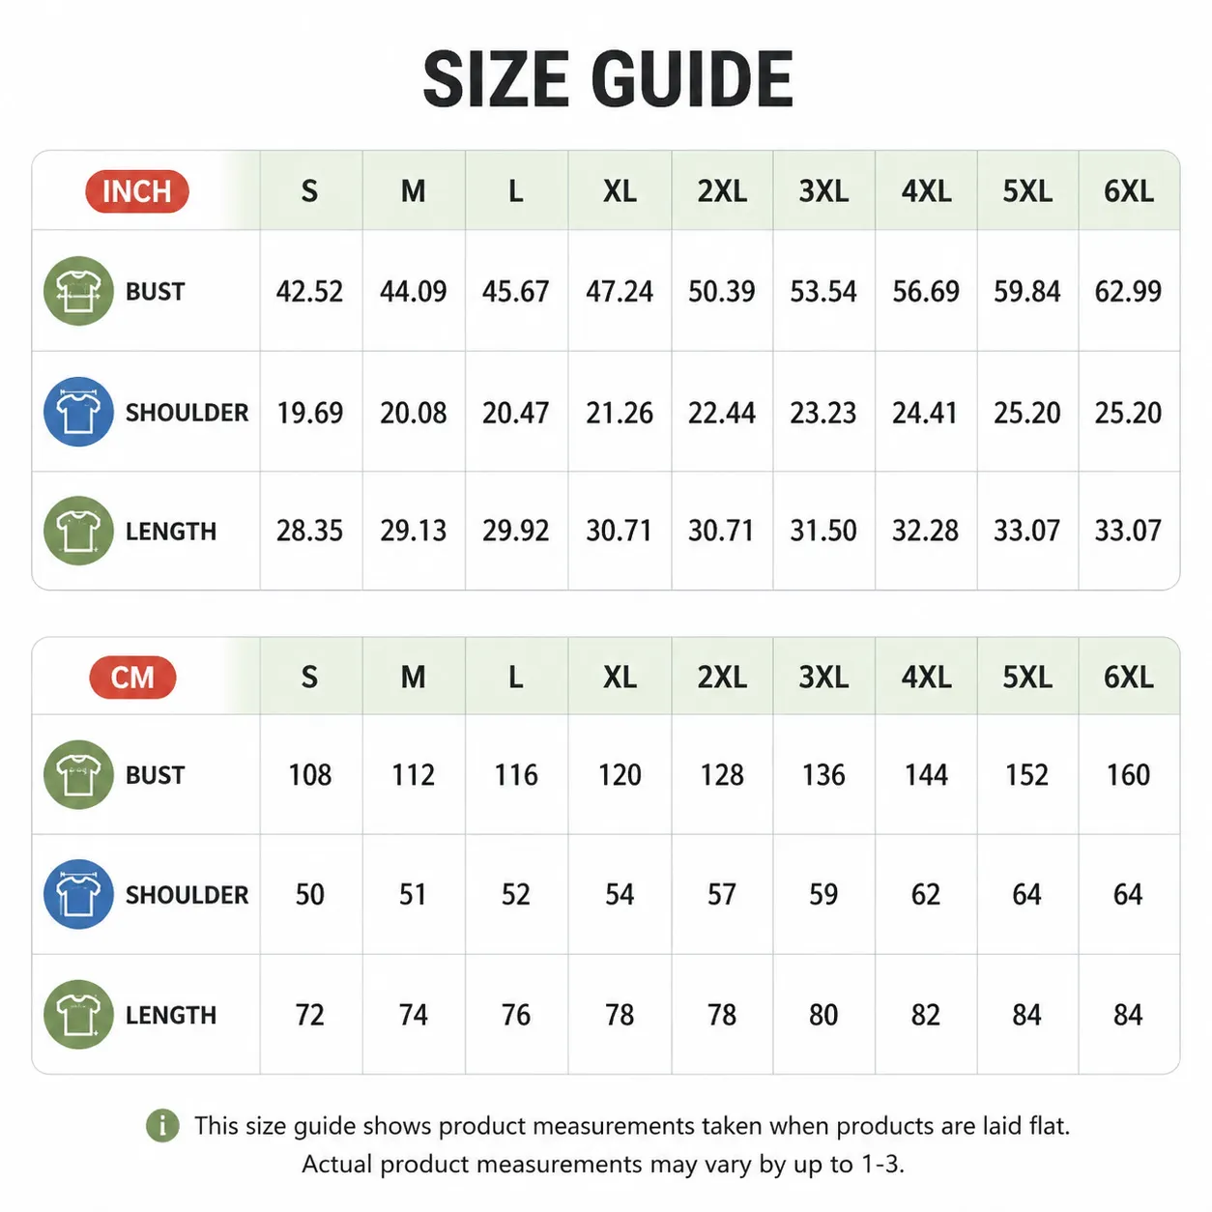The width and height of the screenshot is (1212, 1212).
Task: Select the length value 31.50 cell
Action: tap(823, 531)
